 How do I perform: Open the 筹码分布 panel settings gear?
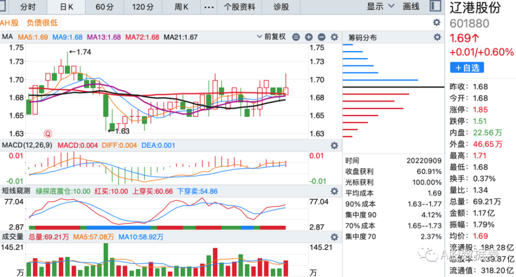(x=437, y=37)
